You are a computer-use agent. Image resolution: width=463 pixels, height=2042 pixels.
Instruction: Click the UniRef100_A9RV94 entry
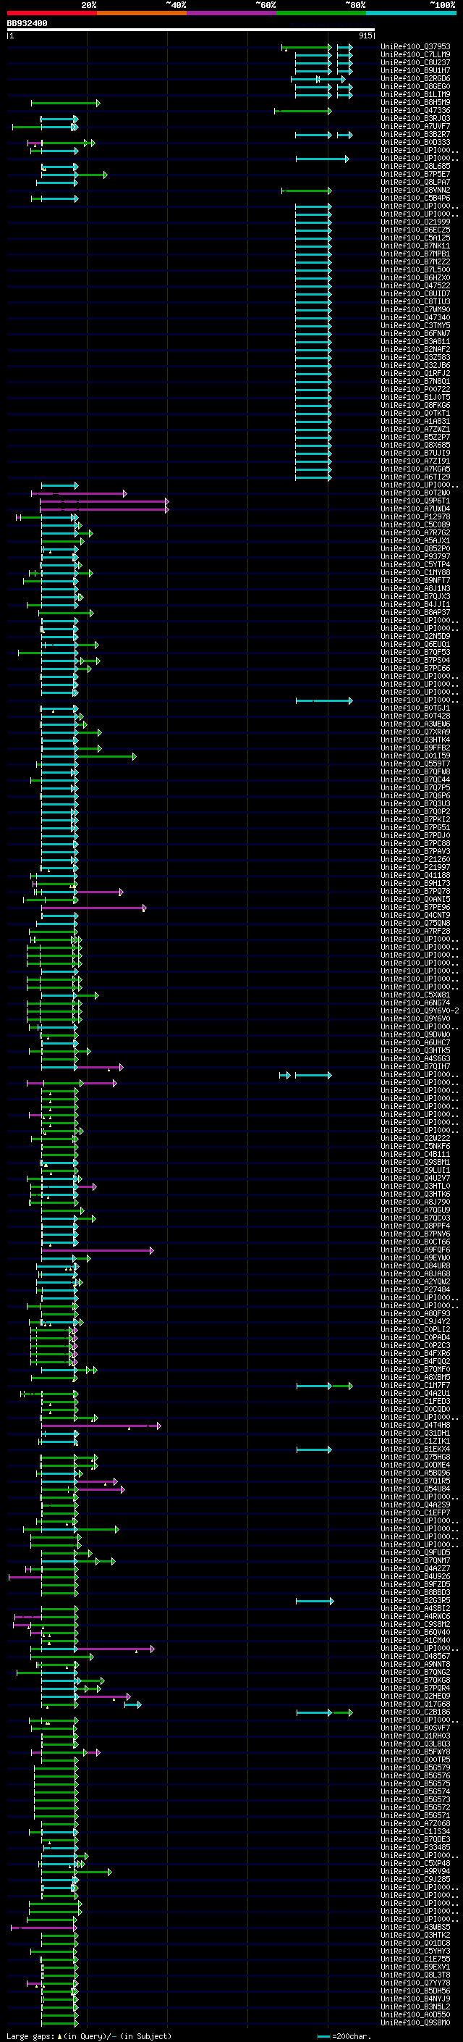[x=415, y=1871]
